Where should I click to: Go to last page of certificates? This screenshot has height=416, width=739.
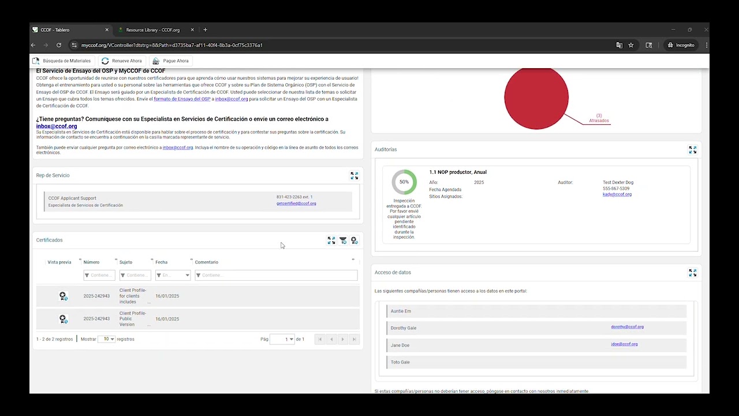click(354, 339)
